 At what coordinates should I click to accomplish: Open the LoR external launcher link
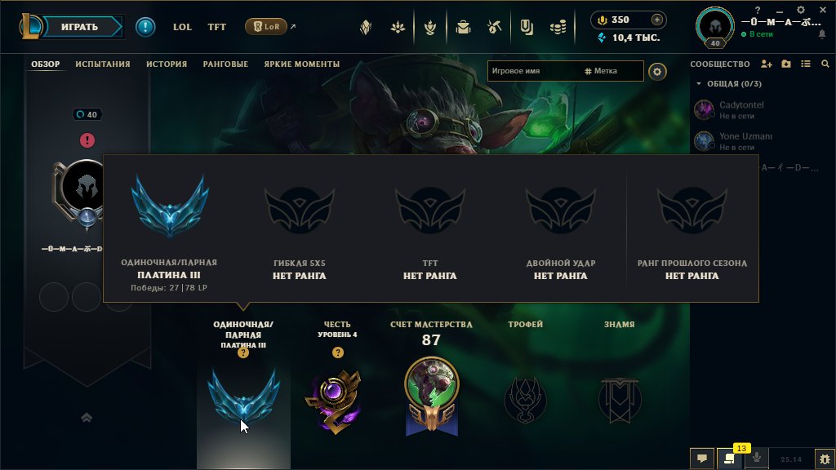[x=269, y=27]
